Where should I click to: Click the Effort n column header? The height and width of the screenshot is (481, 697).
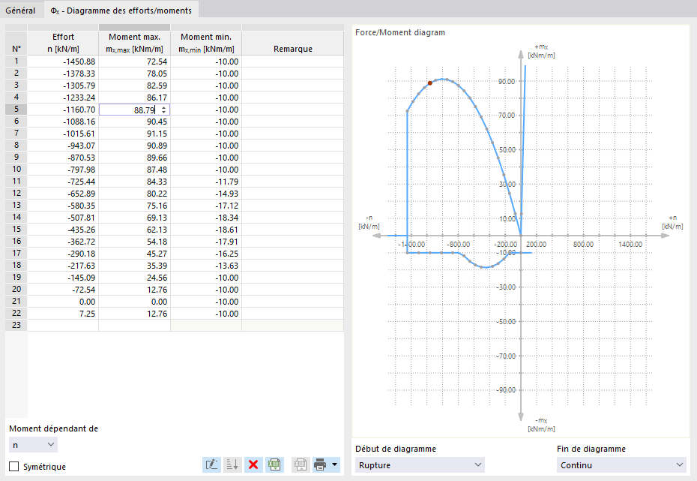coord(63,43)
